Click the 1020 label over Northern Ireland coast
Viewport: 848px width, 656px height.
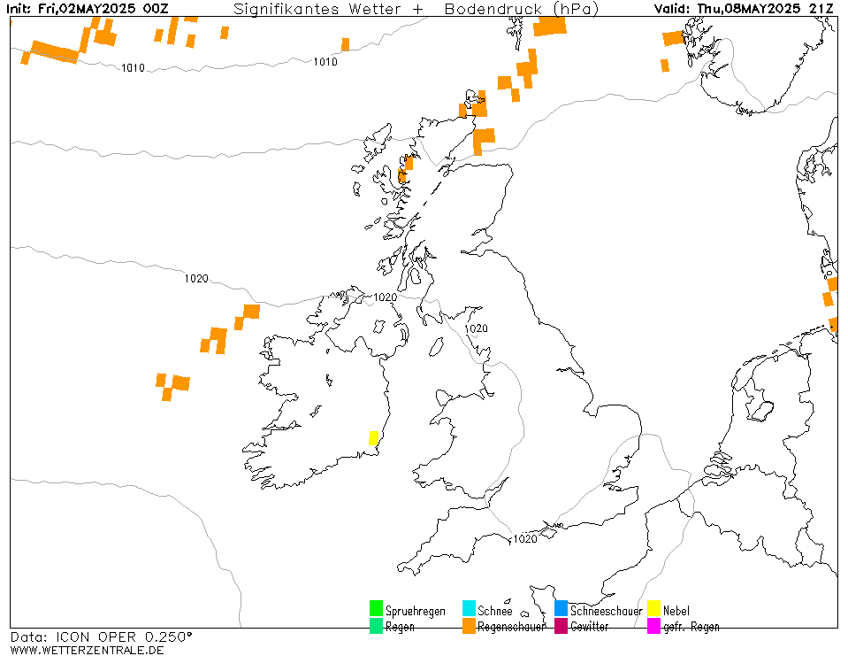[x=385, y=297]
